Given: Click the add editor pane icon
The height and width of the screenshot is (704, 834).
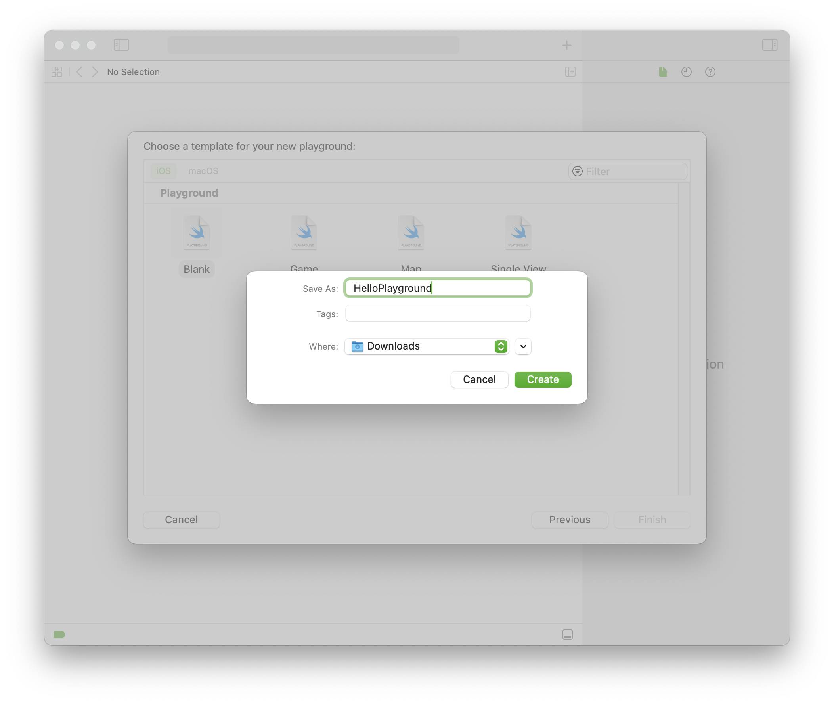Looking at the screenshot, I should pos(570,72).
